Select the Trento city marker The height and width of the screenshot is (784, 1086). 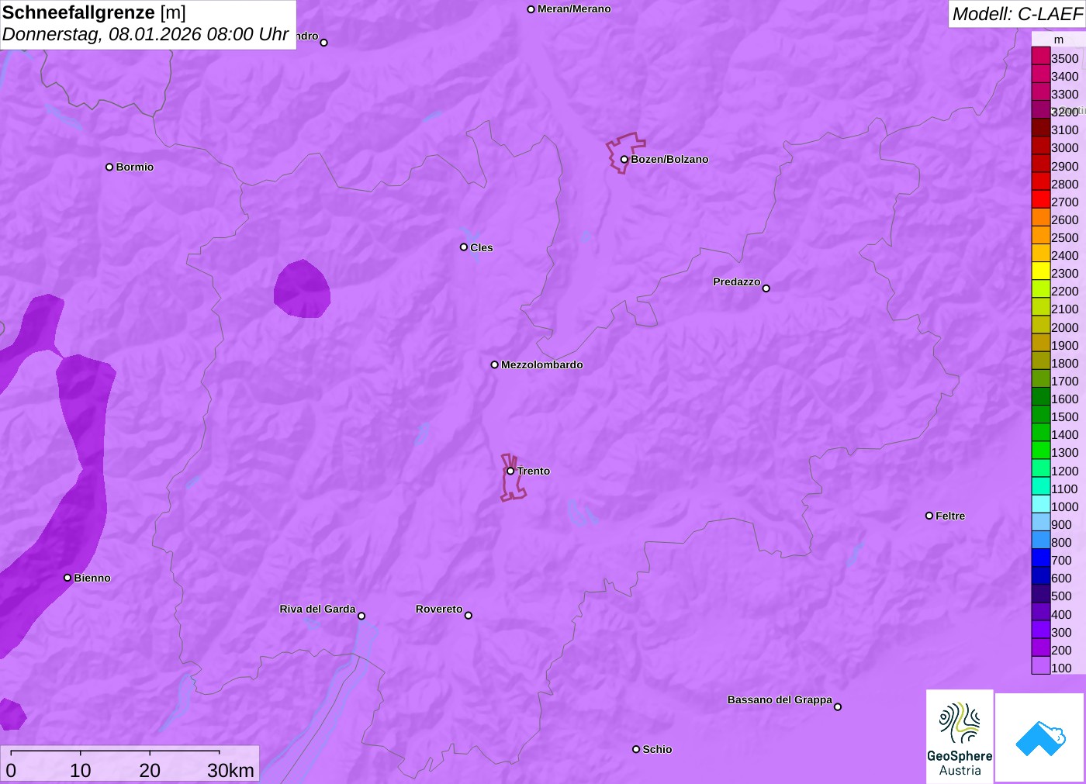click(x=510, y=471)
